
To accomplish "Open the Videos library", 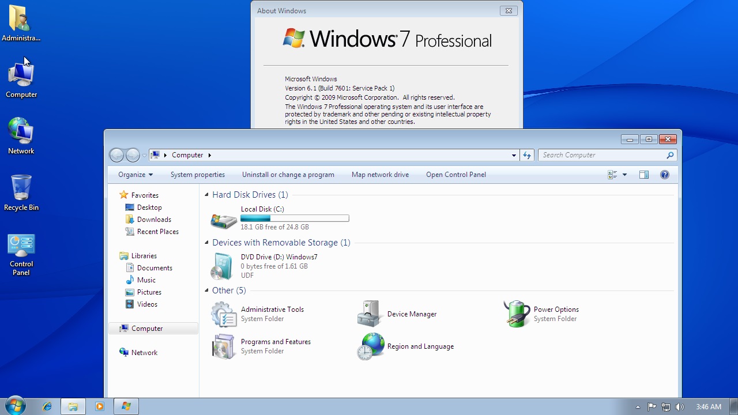I will tap(147, 304).
